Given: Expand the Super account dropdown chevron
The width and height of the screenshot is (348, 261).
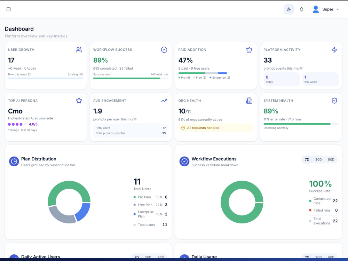Looking at the screenshot, I should click(x=338, y=9).
